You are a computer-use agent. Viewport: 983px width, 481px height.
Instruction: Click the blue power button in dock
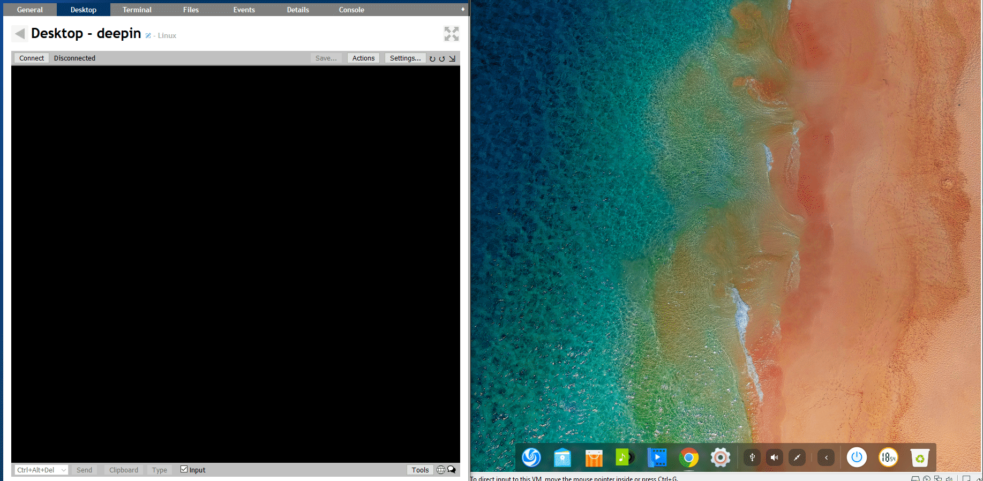click(857, 457)
